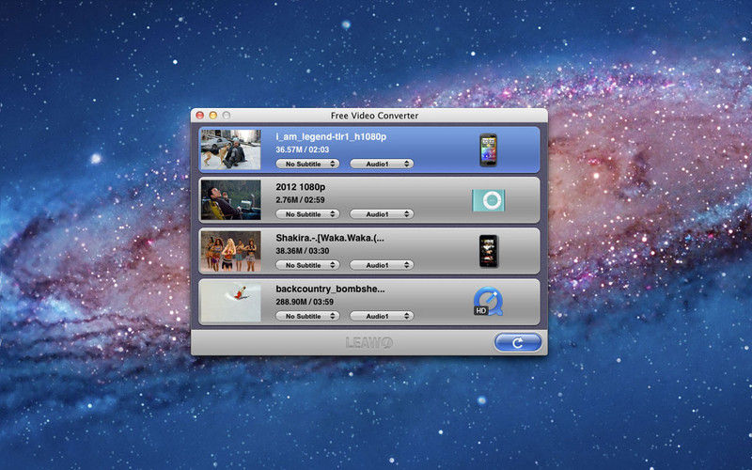Open subtitle dropdown for backcountry_bombshe video

[307, 316]
